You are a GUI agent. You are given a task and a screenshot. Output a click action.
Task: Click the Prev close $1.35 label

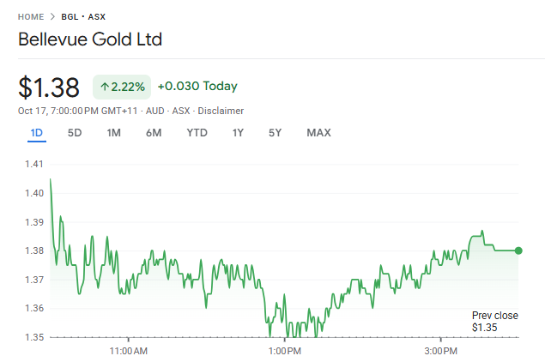[x=494, y=322]
